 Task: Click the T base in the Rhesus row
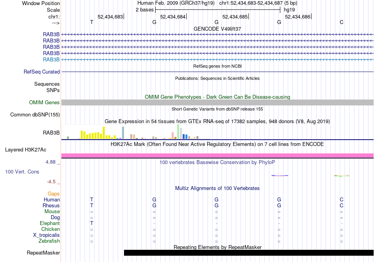coord(92,205)
